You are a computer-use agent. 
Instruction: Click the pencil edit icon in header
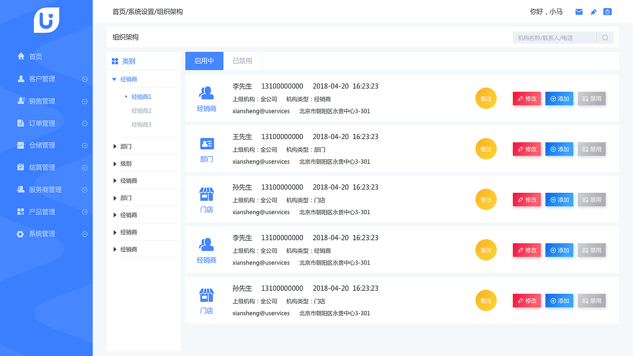(x=594, y=12)
